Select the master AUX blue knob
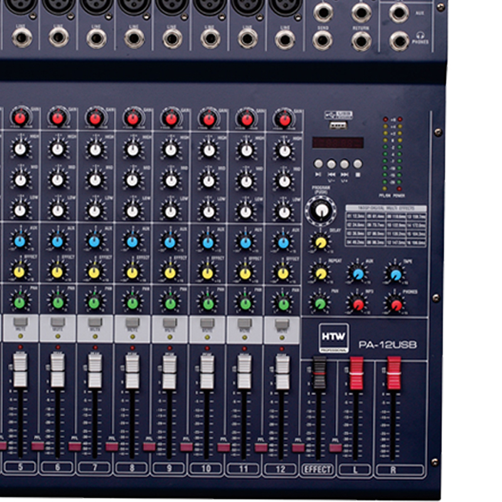Image resolution: width=502 pixels, height=502 pixels. (x=358, y=274)
